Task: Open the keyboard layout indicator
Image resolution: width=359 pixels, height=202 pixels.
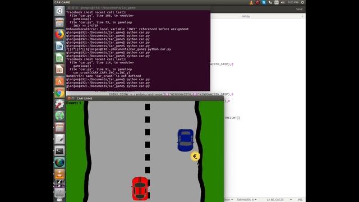Action: [x=277, y=2]
